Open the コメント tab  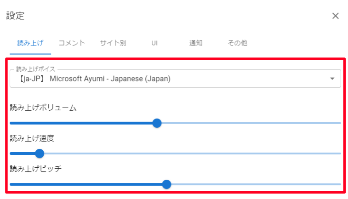[72, 43]
